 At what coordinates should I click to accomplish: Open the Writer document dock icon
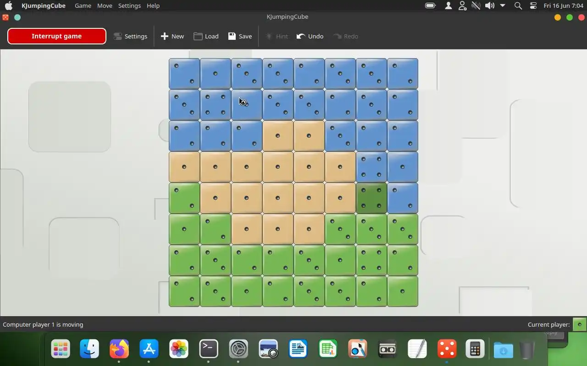click(x=298, y=350)
